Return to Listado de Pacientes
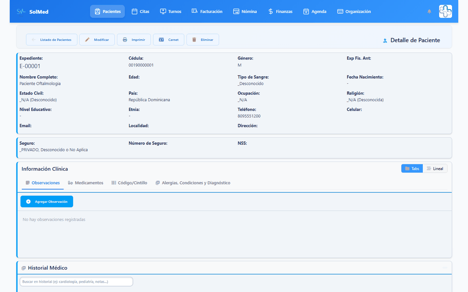The image size is (468, 292). pyautogui.click(x=51, y=40)
